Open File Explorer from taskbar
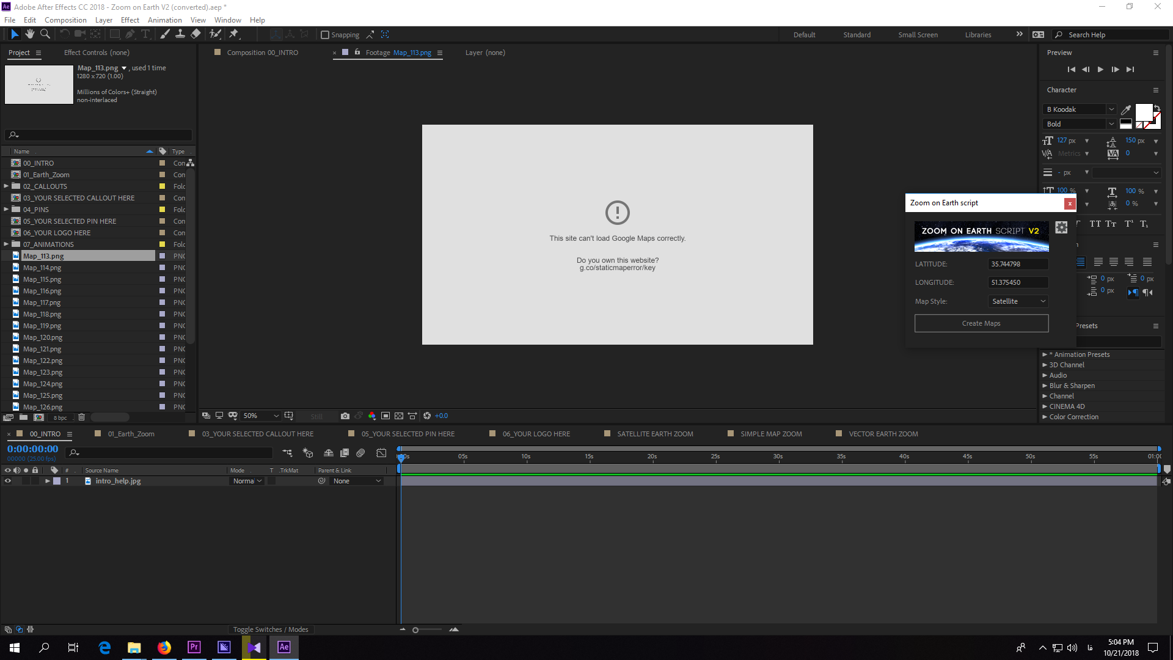The image size is (1173, 660). click(x=134, y=647)
